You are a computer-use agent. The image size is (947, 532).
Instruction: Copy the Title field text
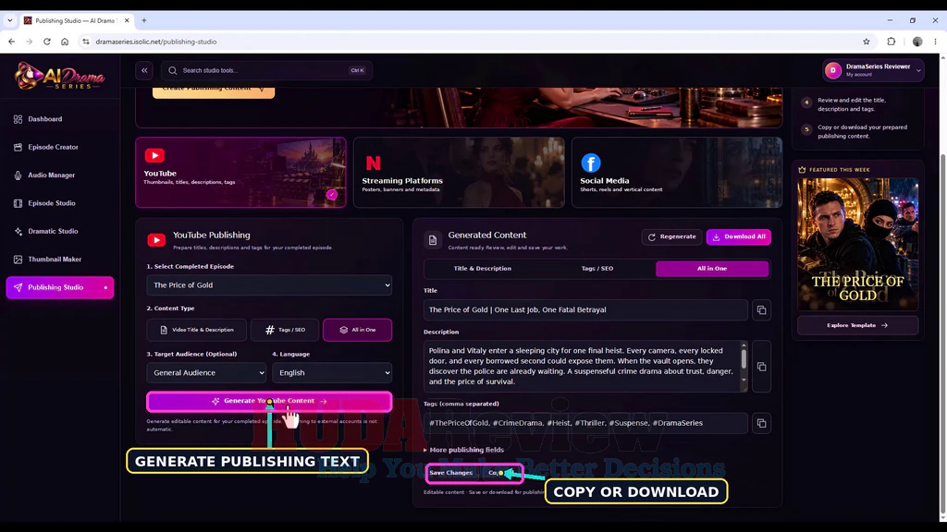coord(762,310)
